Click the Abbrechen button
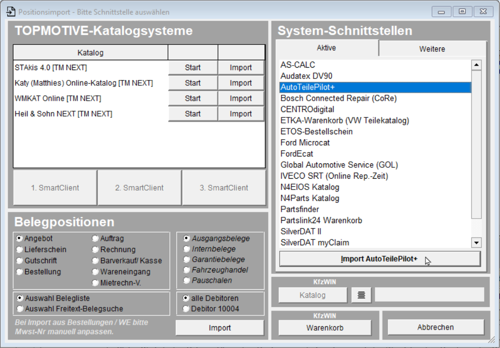 435,327
